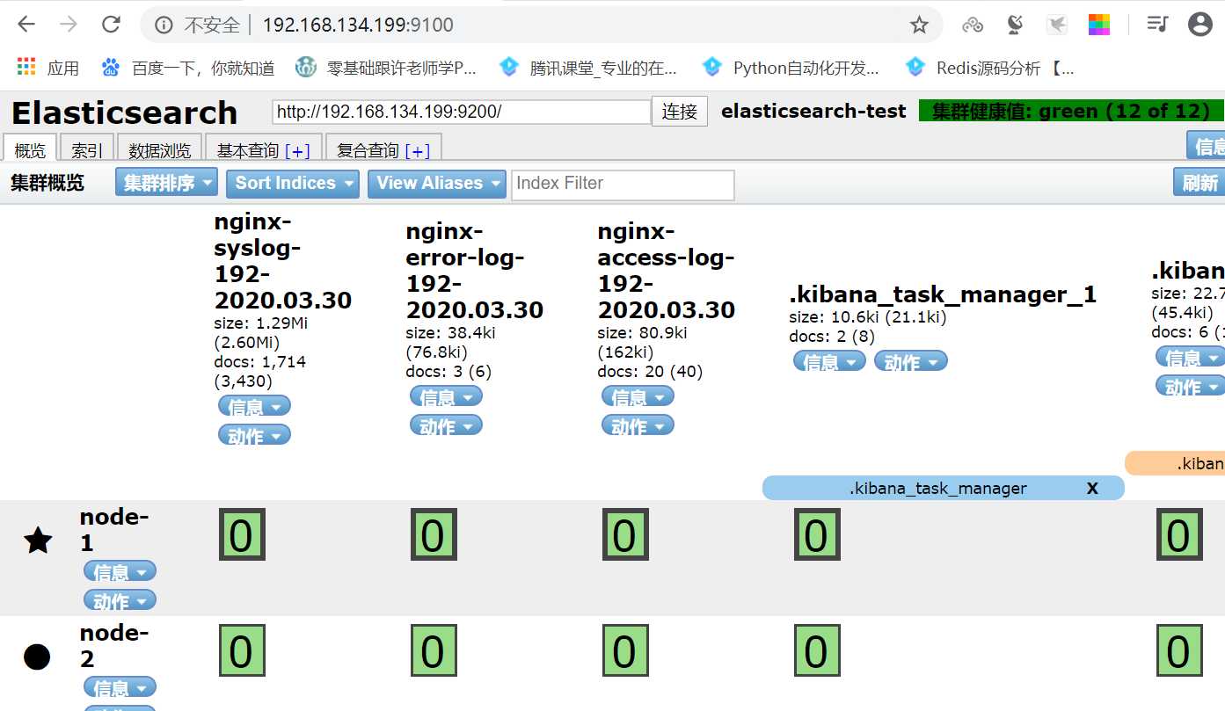Click the black circle icon of node-2

(x=36, y=657)
